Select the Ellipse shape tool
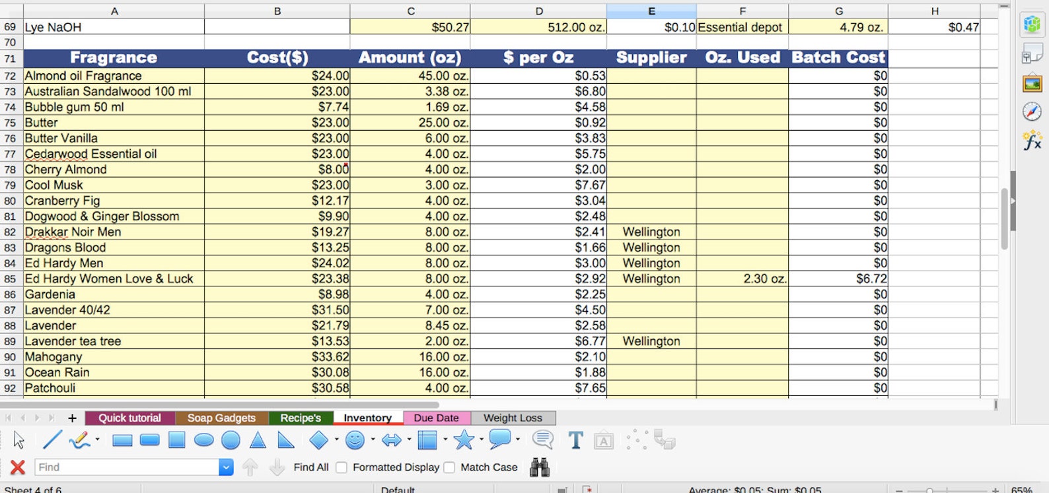The image size is (1049, 493). pyautogui.click(x=204, y=440)
